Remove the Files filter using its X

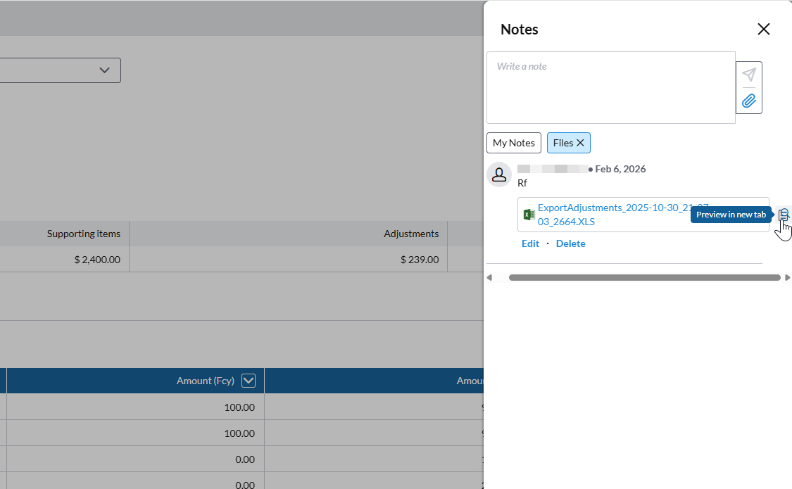click(x=581, y=143)
